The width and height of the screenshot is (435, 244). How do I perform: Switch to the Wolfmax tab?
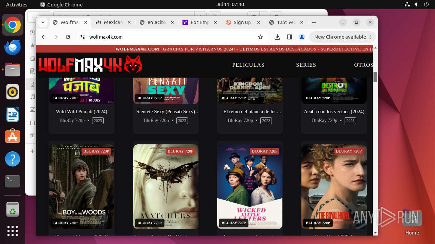(70, 22)
